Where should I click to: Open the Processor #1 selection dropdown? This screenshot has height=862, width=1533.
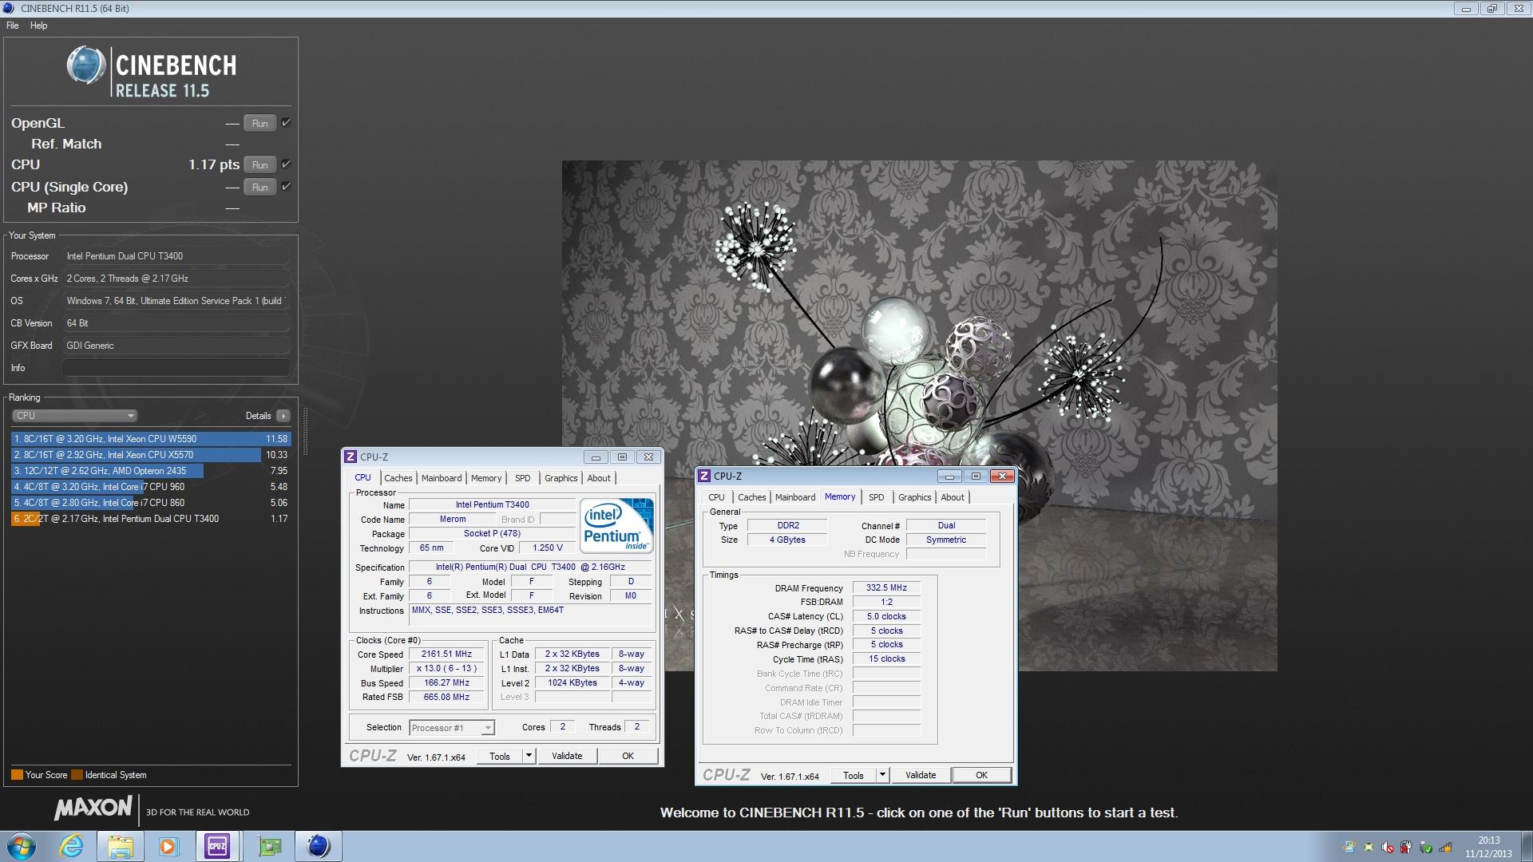tap(452, 727)
